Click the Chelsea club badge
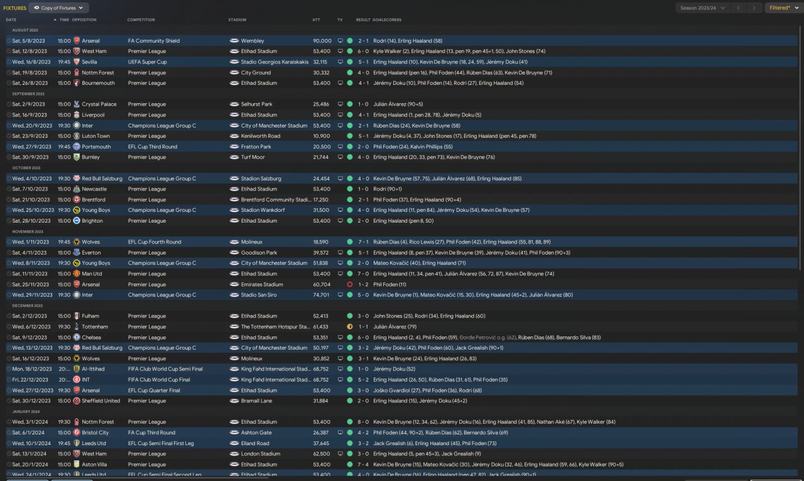The image size is (804, 481). click(77, 338)
